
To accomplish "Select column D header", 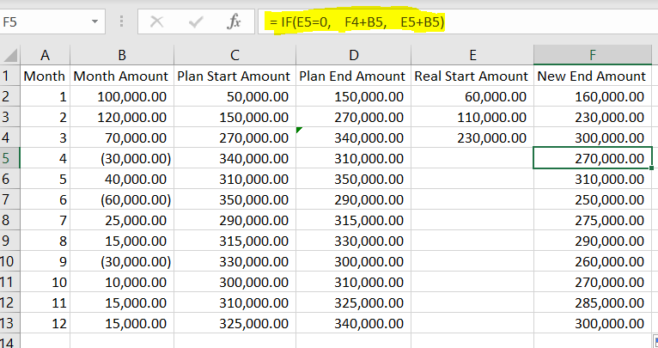I will 353,55.
